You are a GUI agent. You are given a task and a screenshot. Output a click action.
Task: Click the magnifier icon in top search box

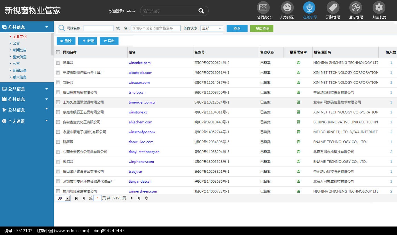click(x=201, y=11)
